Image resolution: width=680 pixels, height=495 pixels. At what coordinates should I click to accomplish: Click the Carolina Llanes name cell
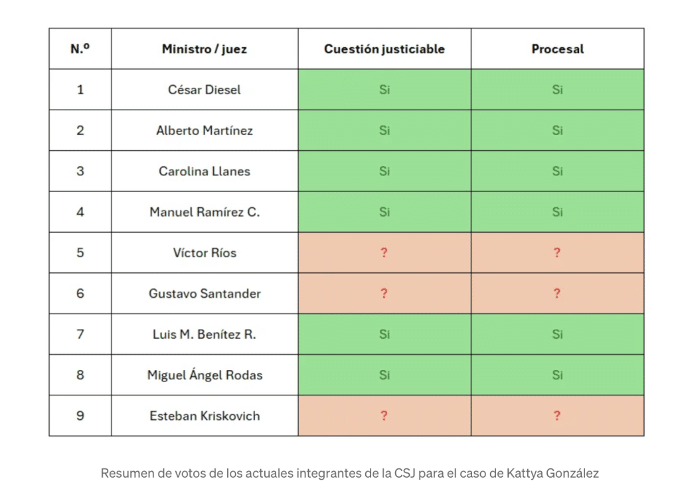(x=205, y=171)
